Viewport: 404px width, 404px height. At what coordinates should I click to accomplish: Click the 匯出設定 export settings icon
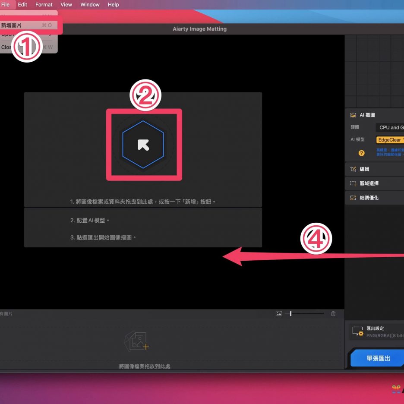(358, 331)
